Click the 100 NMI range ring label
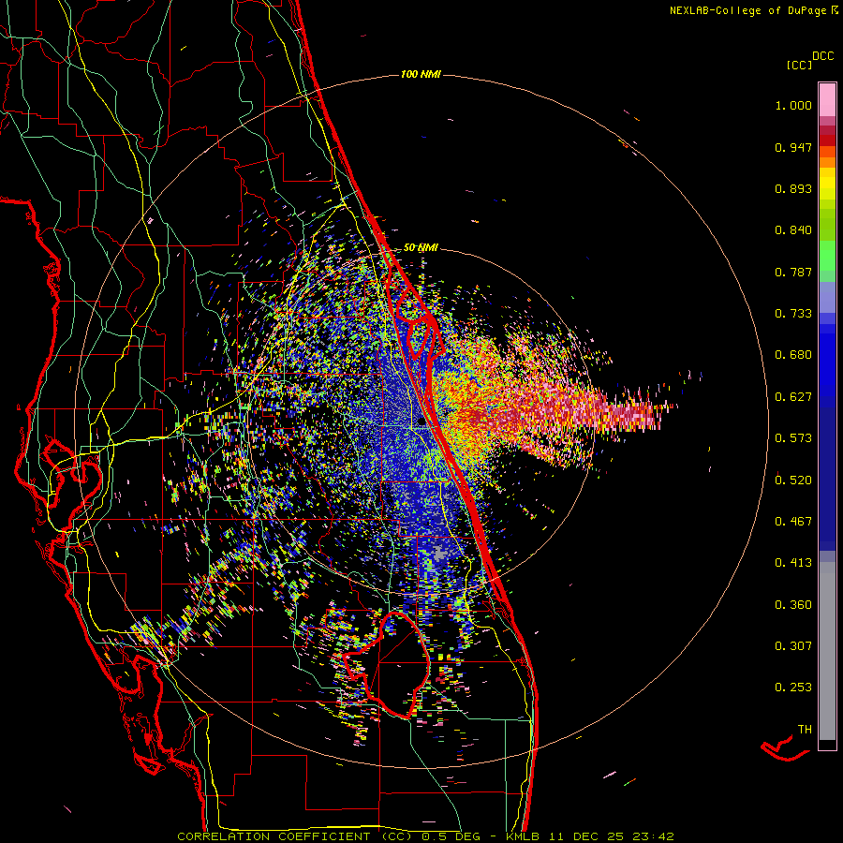This screenshot has width=843, height=843. pos(421,74)
